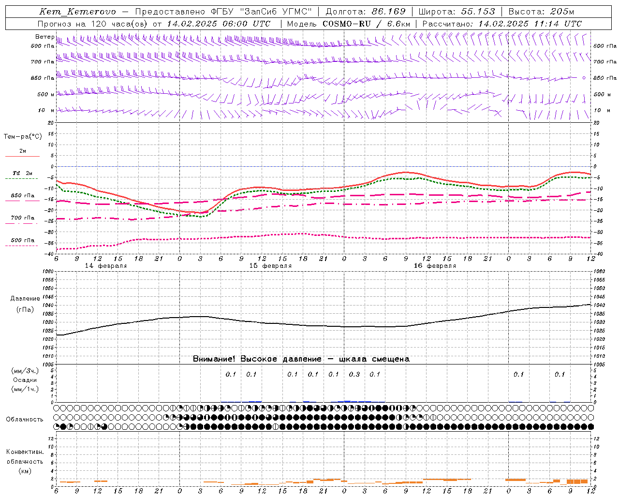This screenshot has width=619, height=495.
Task: Click the Прогноз на 120 часа(ов) text
Action: pos(93,24)
